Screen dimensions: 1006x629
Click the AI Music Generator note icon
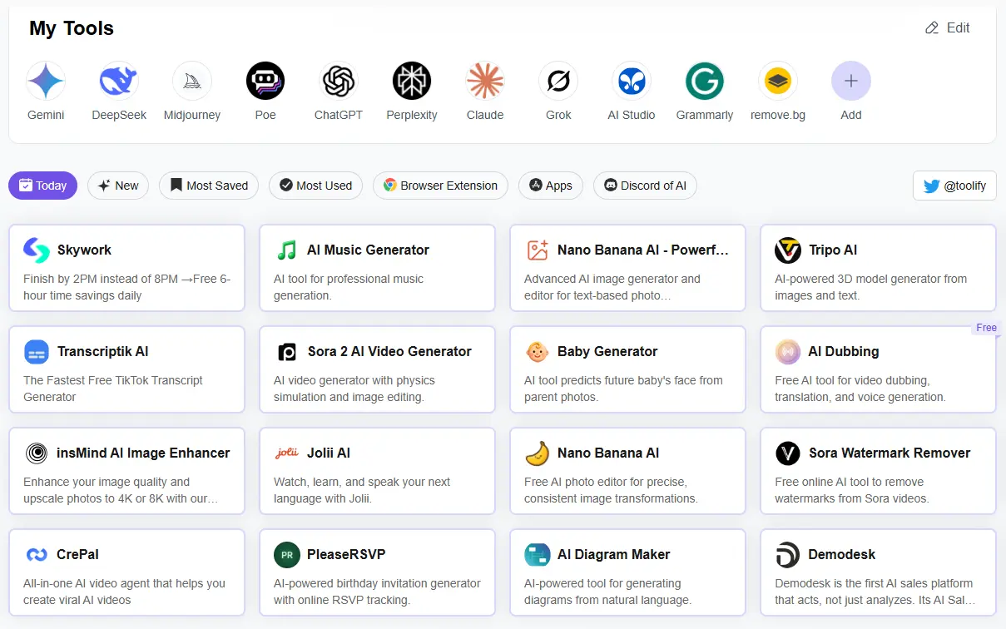coord(287,250)
